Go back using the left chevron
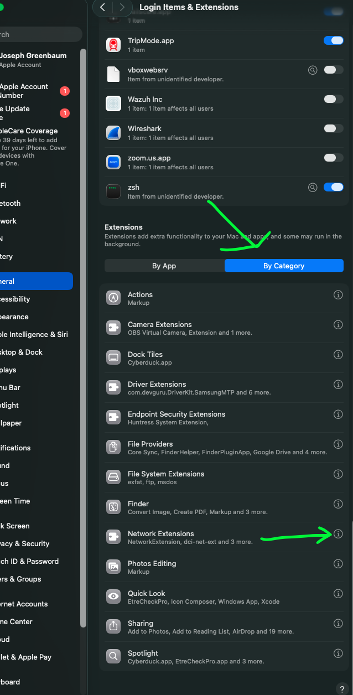353x695 pixels. [103, 7]
